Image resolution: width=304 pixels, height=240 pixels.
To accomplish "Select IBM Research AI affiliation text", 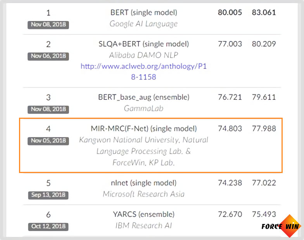I will pyautogui.click(x=143, y=225).
